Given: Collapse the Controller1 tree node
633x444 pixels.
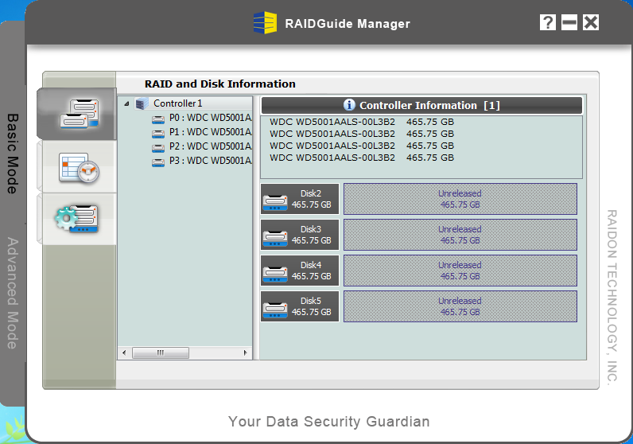Looking at the screenshot, I should tap(126, 103).
